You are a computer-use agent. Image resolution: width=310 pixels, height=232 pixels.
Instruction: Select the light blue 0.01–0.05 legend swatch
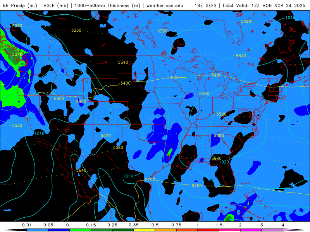(38, 230)
